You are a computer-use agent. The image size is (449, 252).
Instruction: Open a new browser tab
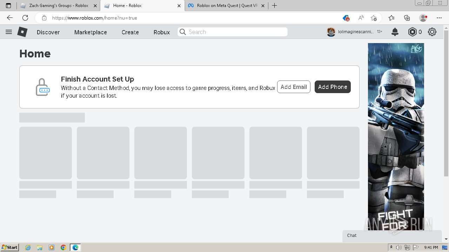275,6
